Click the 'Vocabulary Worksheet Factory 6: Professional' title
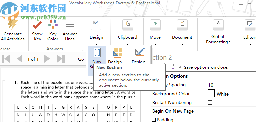Viewport: 256px width, 122px height. point(115,3)
